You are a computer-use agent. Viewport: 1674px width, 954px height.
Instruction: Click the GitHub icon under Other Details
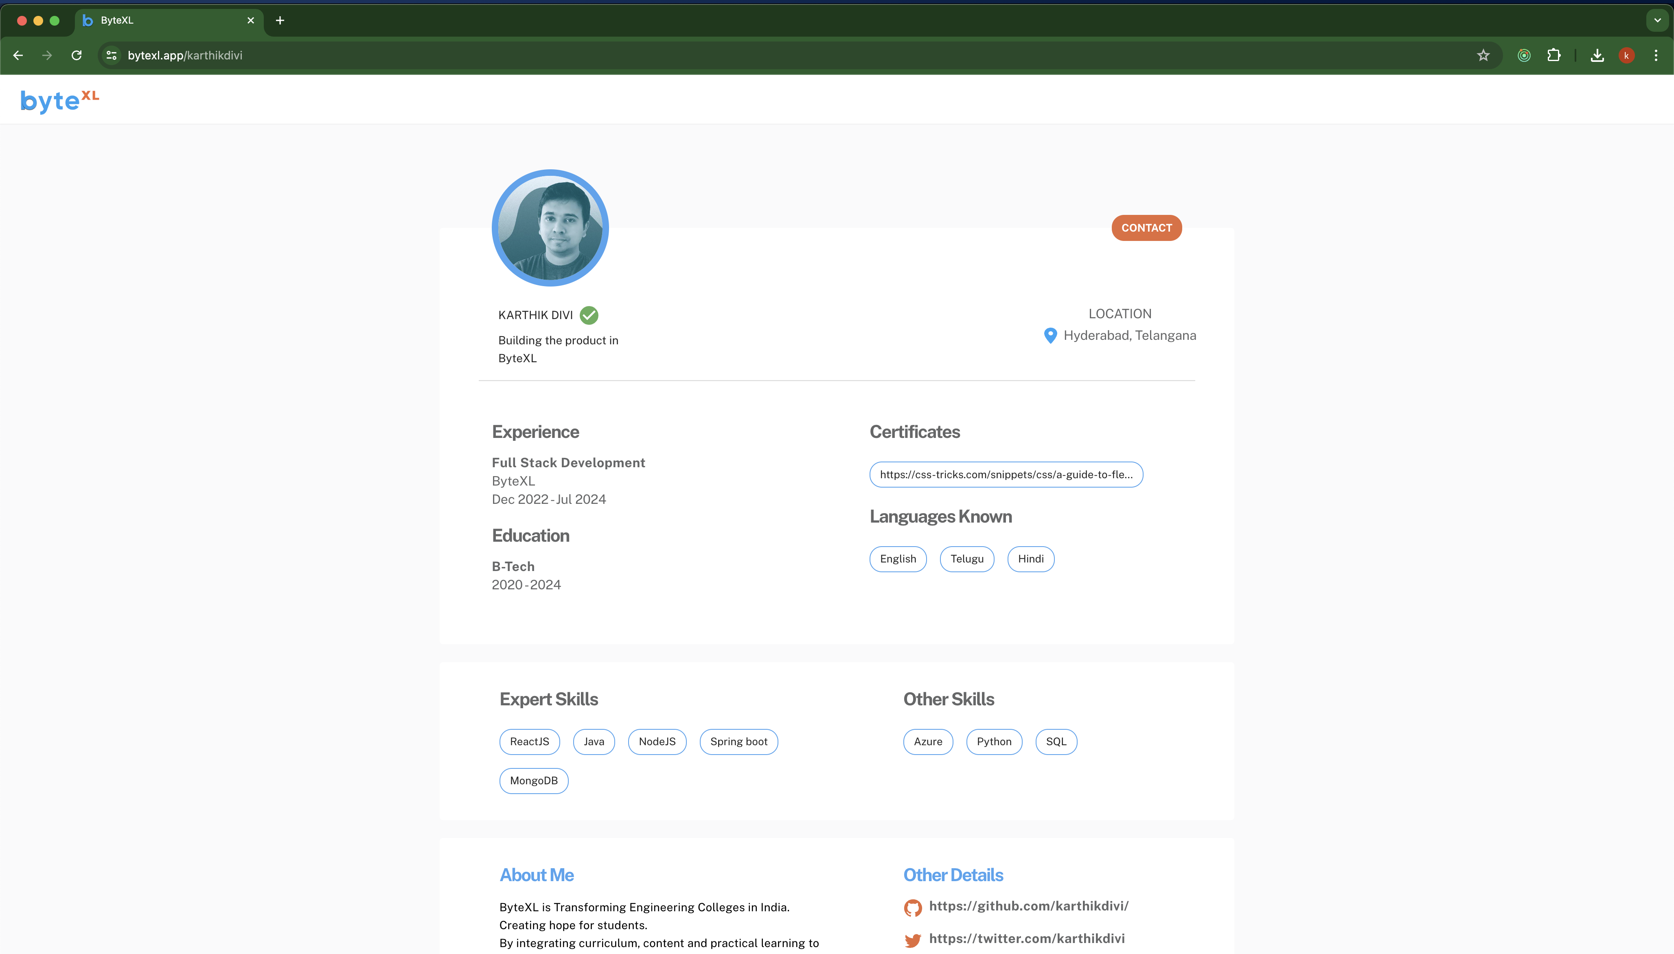coord(913,908)
